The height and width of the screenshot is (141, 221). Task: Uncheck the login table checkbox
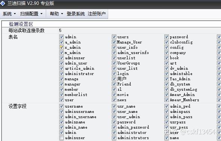tap(114, 73)
